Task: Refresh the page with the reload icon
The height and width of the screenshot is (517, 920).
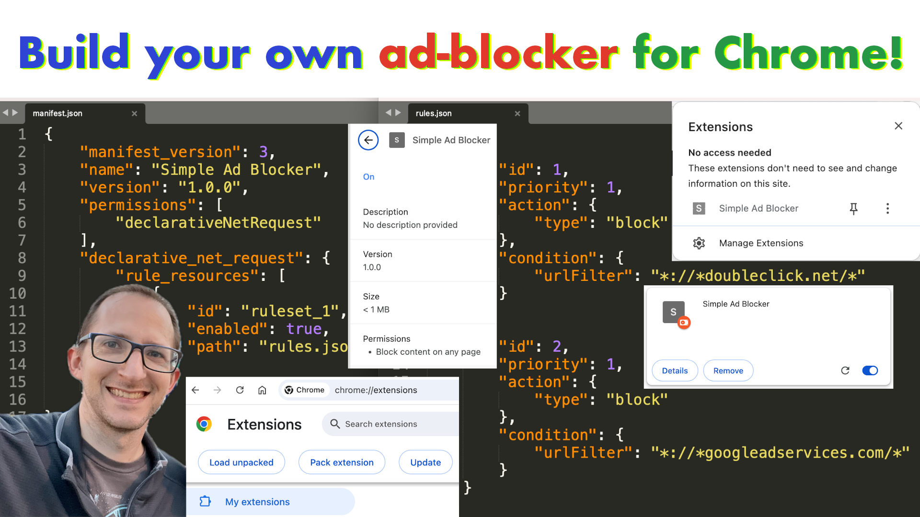Action: pos(240,390)
